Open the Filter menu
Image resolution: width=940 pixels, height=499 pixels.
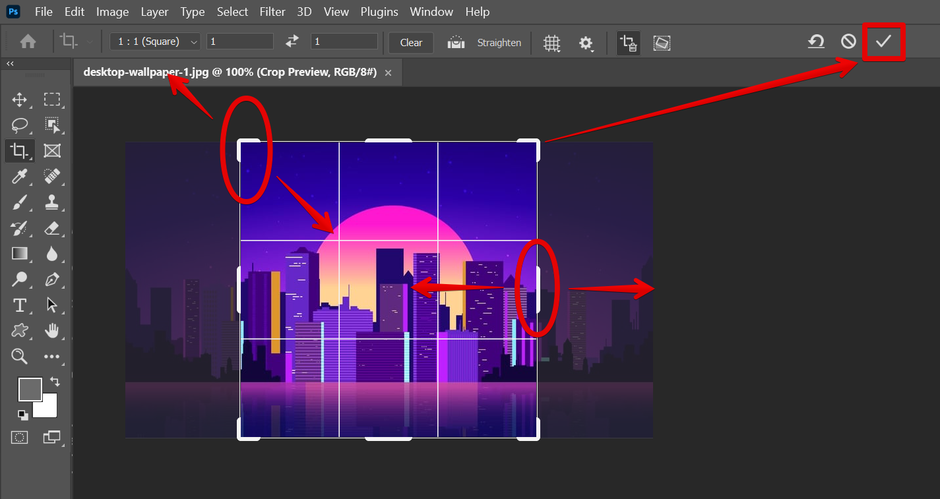[x=272, y=12]
